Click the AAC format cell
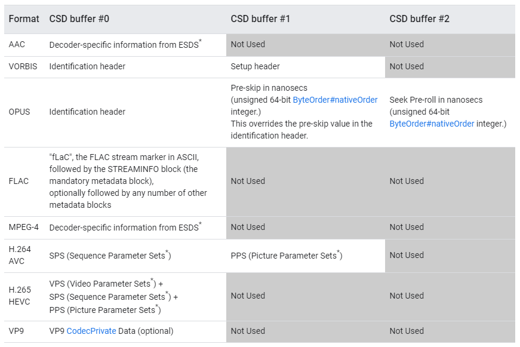The height and width of the screenshot is (347, 520). pyautogui.click(x=17, y=44)
